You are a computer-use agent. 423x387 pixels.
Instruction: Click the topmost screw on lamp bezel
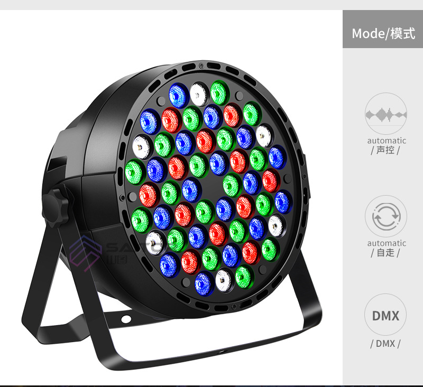(201, 66)
